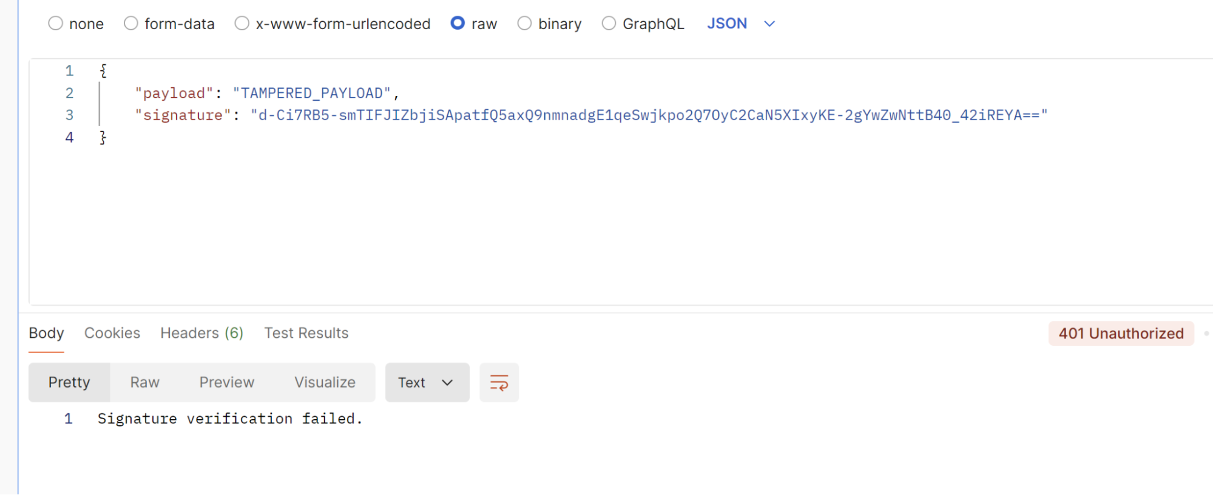Select the none body type radio

pos(55,24)
